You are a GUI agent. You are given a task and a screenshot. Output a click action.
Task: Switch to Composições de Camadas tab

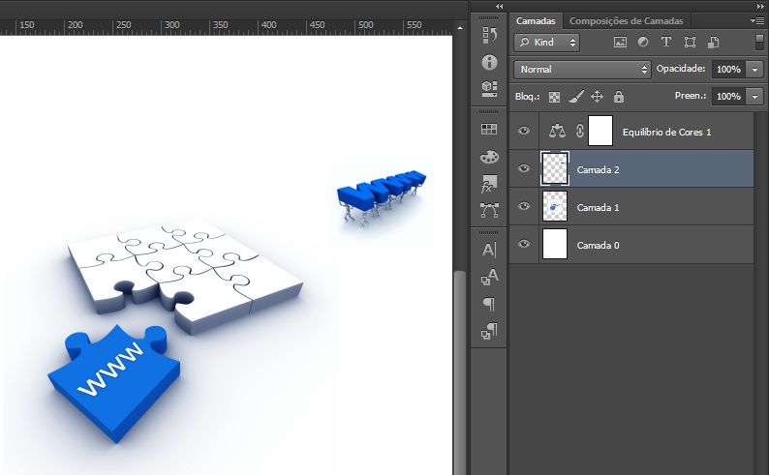pos(626,20)
